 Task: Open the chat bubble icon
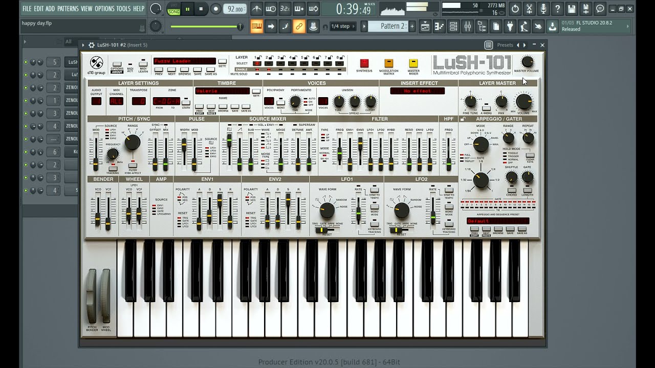[600, 9]
